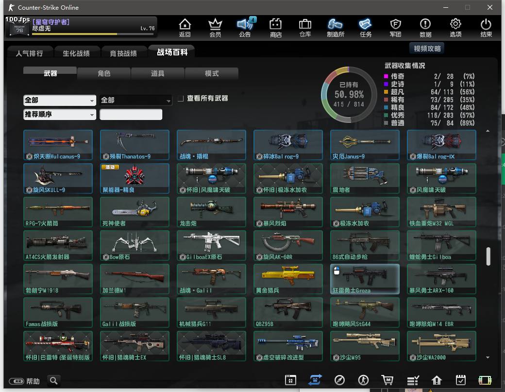Image resolution: width=505 pixels, height=392 pixels.
Task: Toggle the 查看所有武器 checkbox
Action: (x=181, y=98)
